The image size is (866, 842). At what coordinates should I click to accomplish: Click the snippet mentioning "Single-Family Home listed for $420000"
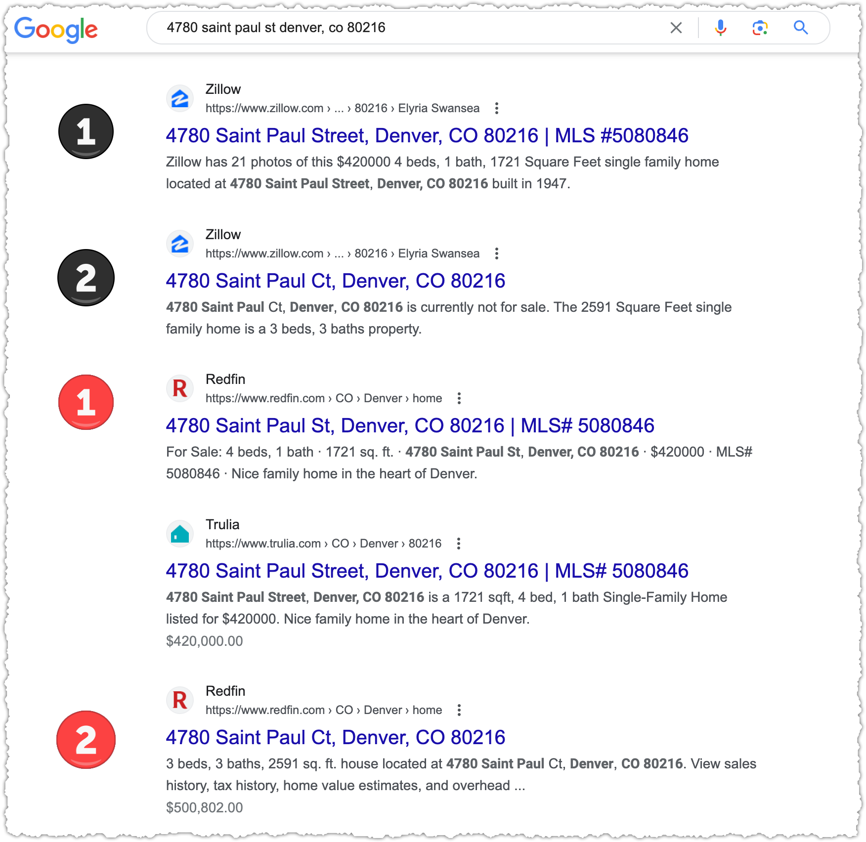[x=447, y=608]
